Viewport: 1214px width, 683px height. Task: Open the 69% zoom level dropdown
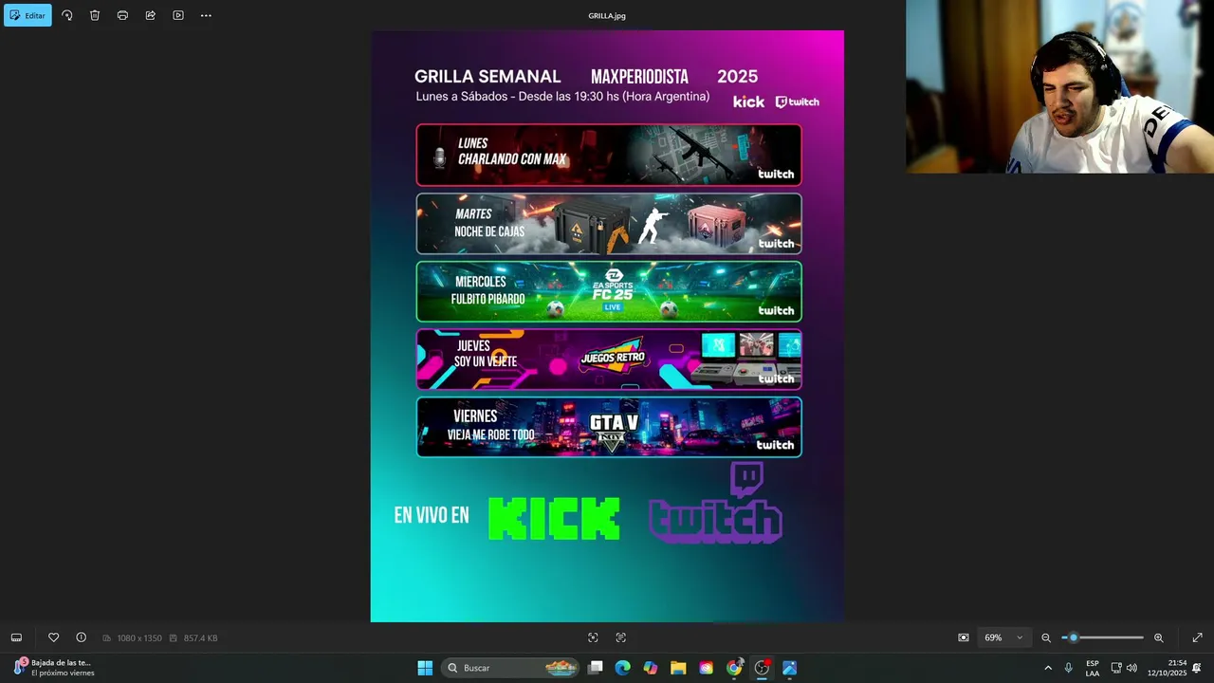coord(1003,637)
